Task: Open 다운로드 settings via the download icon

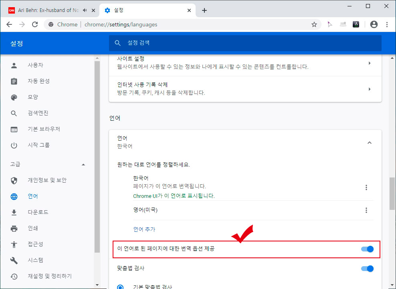Action: coord(14,212)
